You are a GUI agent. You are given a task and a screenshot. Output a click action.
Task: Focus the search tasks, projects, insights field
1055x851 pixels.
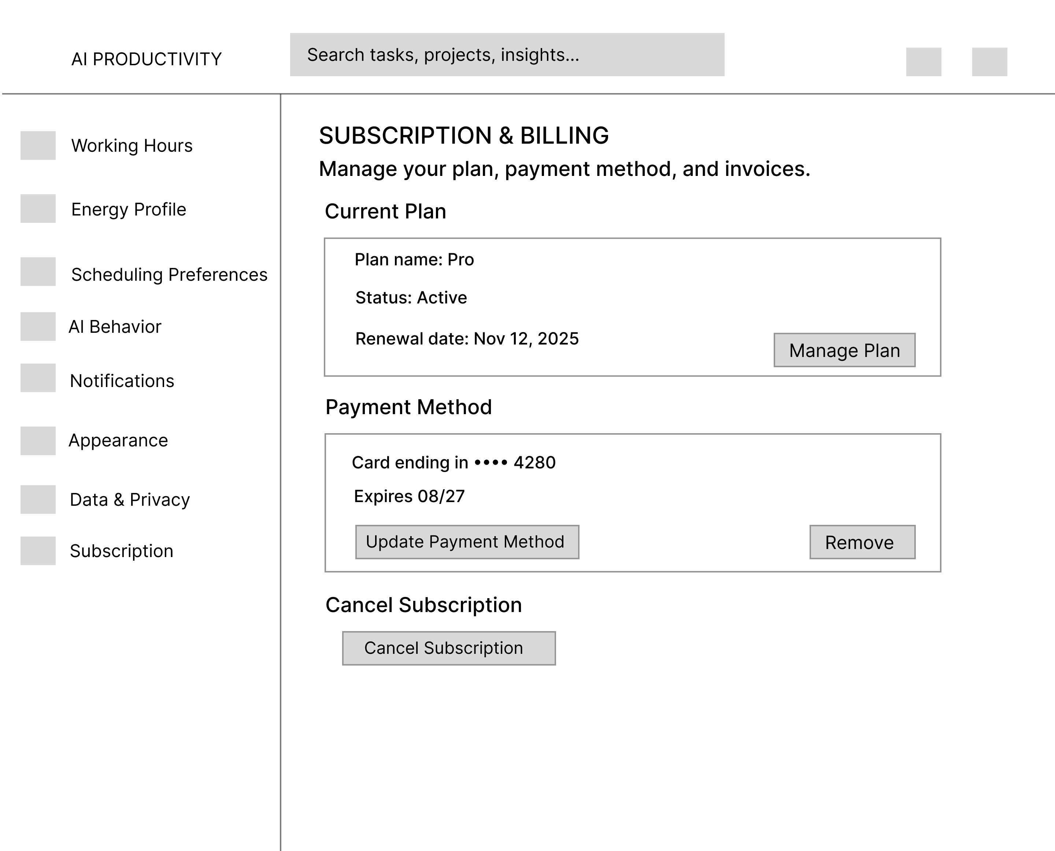(507, 54)
